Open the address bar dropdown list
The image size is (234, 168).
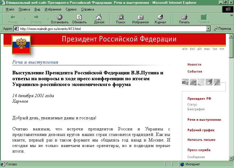208,29
